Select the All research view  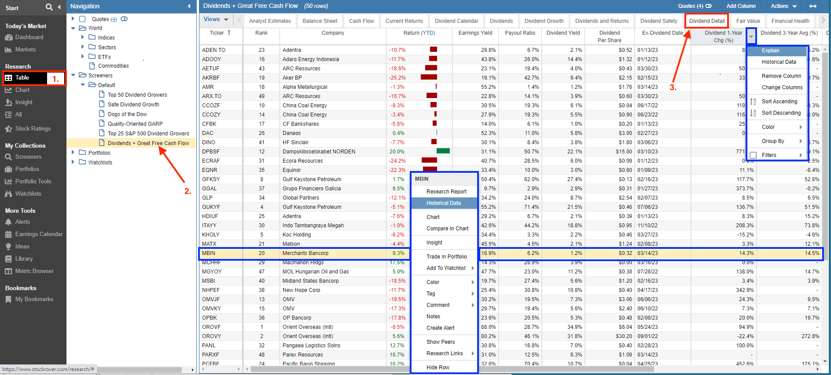click(18, 115)
